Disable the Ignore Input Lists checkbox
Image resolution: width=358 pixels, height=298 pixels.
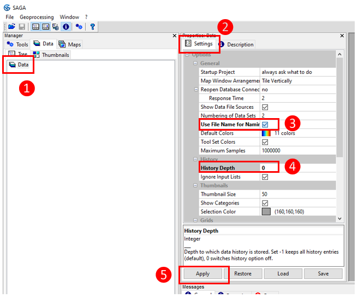tap(265, 177)
